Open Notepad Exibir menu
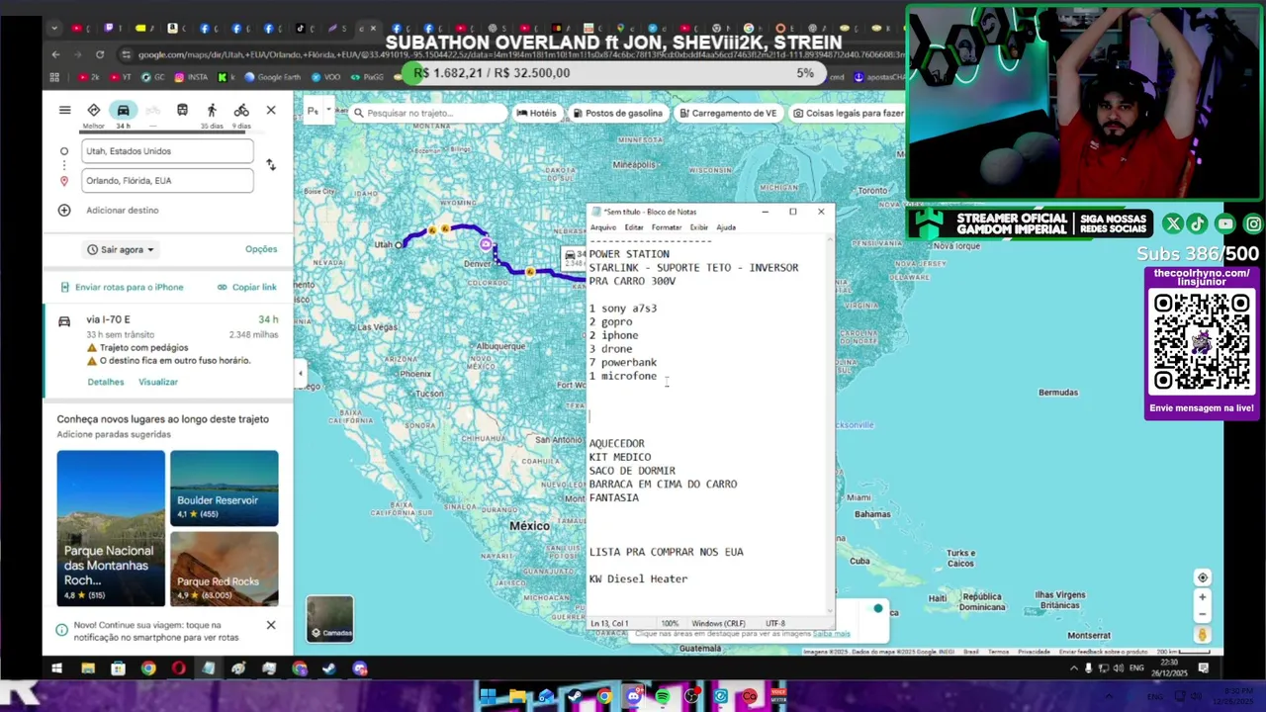This screenshot has width=1266, height=712. (698, 227)
